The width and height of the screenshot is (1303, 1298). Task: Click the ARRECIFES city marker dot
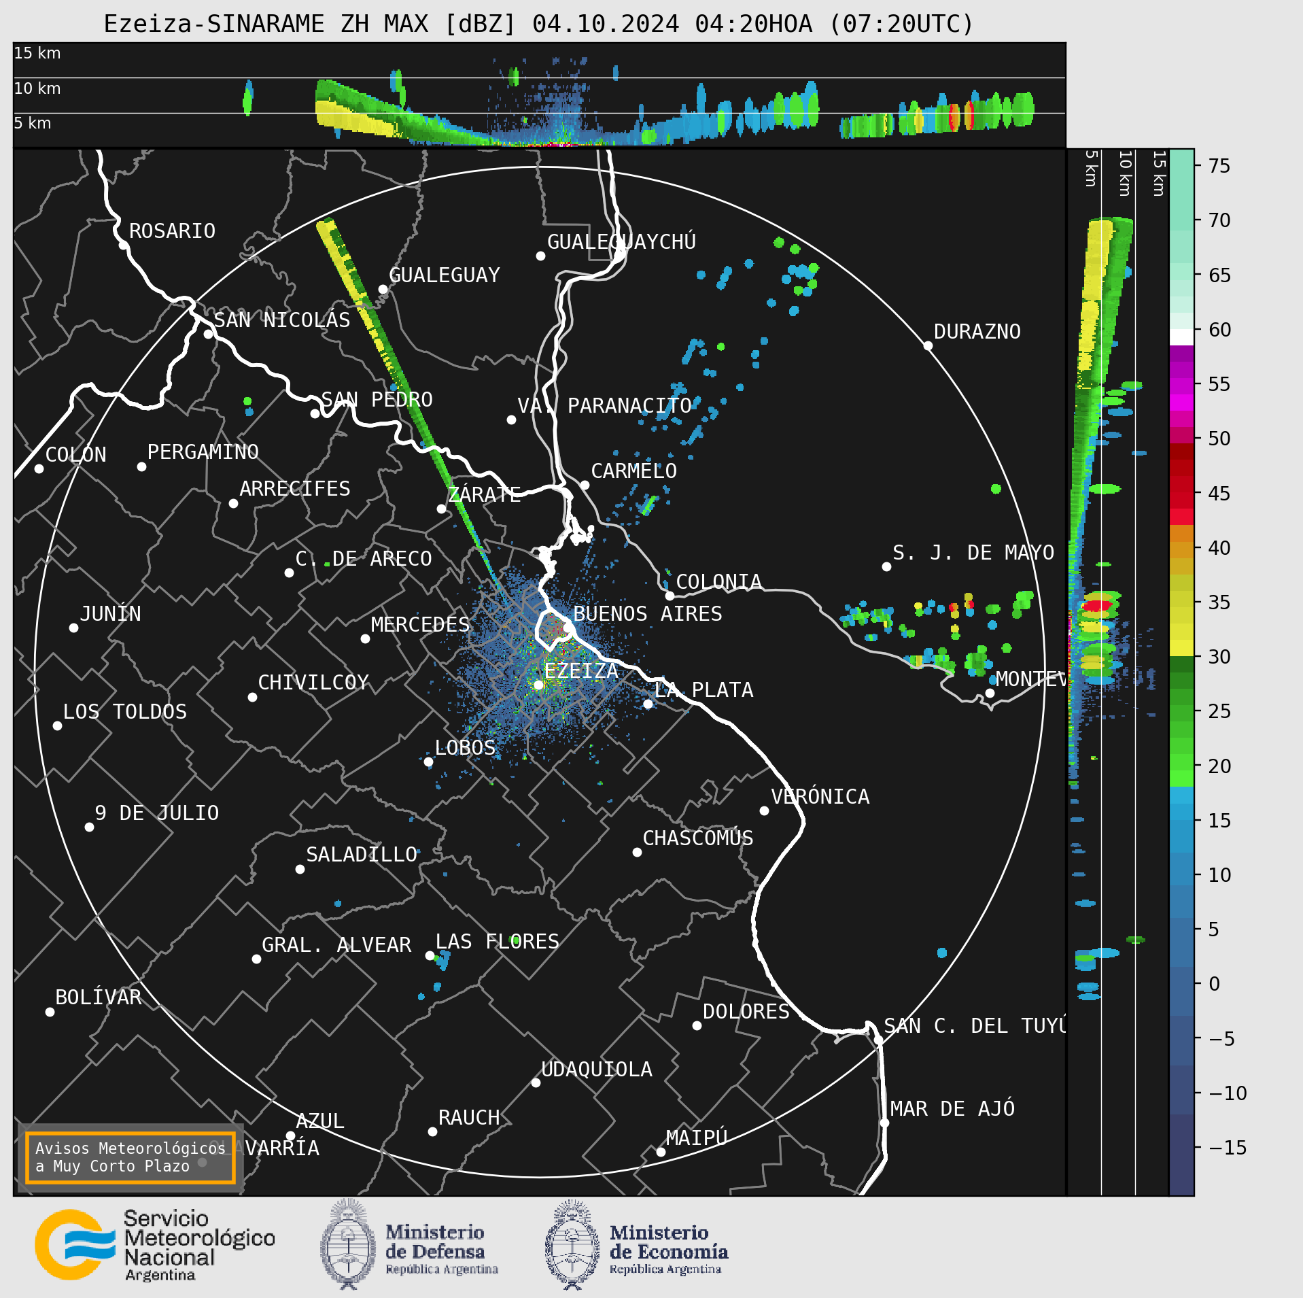[x=233, y=503]
